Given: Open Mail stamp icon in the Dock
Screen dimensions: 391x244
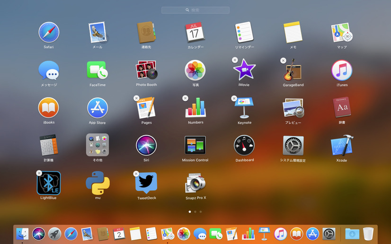Looking at the screenshot, I should (87, 234).
